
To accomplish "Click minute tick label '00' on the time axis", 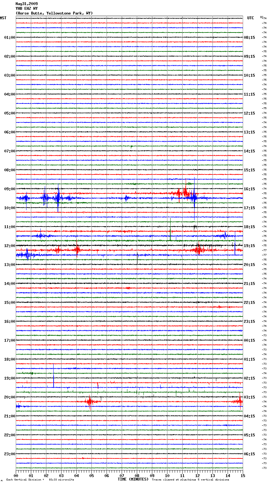I will (x=16, y=476).
